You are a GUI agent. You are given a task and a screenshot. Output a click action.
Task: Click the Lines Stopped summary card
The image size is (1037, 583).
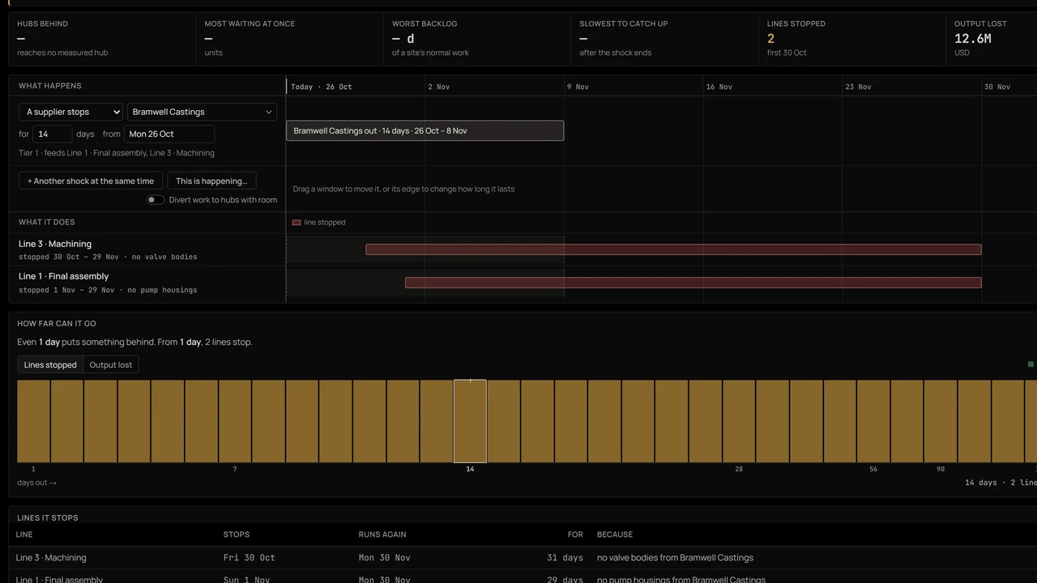point(852,38)
